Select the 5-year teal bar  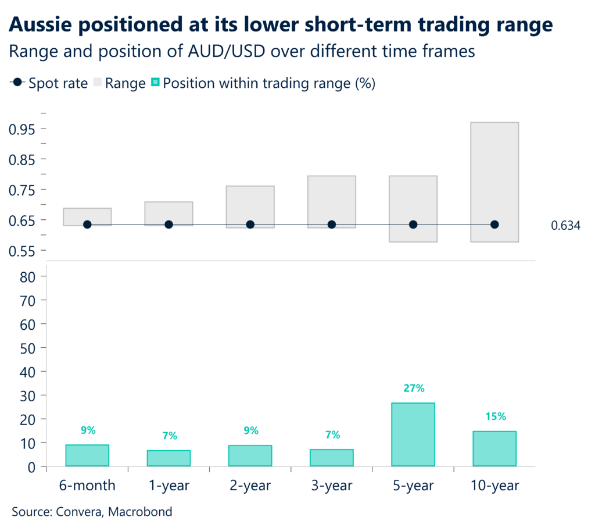(x=413, y=434)
